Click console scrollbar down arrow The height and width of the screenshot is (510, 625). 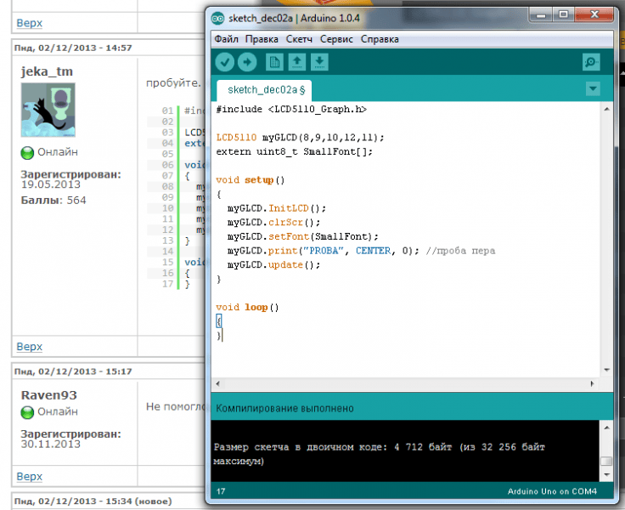(606, 474)
